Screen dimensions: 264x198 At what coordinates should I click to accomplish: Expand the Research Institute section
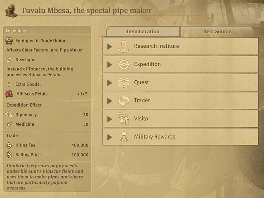click(110, 47)
